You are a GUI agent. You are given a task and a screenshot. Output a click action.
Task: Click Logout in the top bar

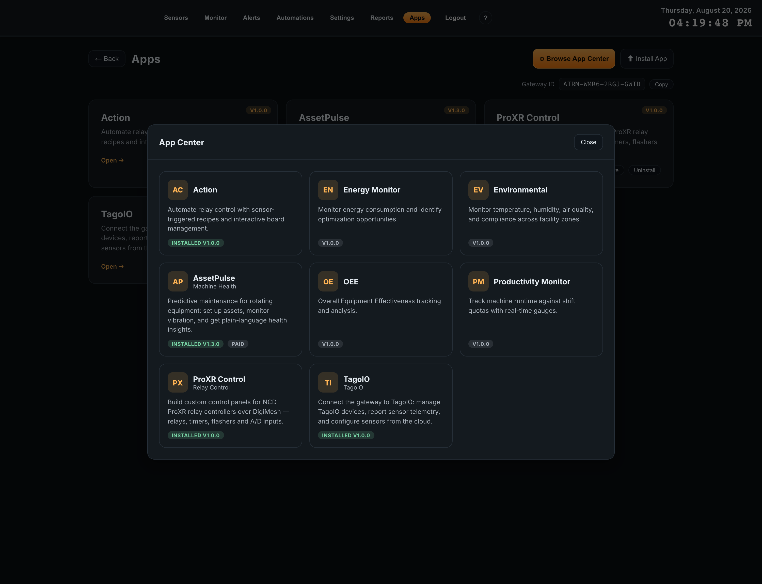[455, 18]
